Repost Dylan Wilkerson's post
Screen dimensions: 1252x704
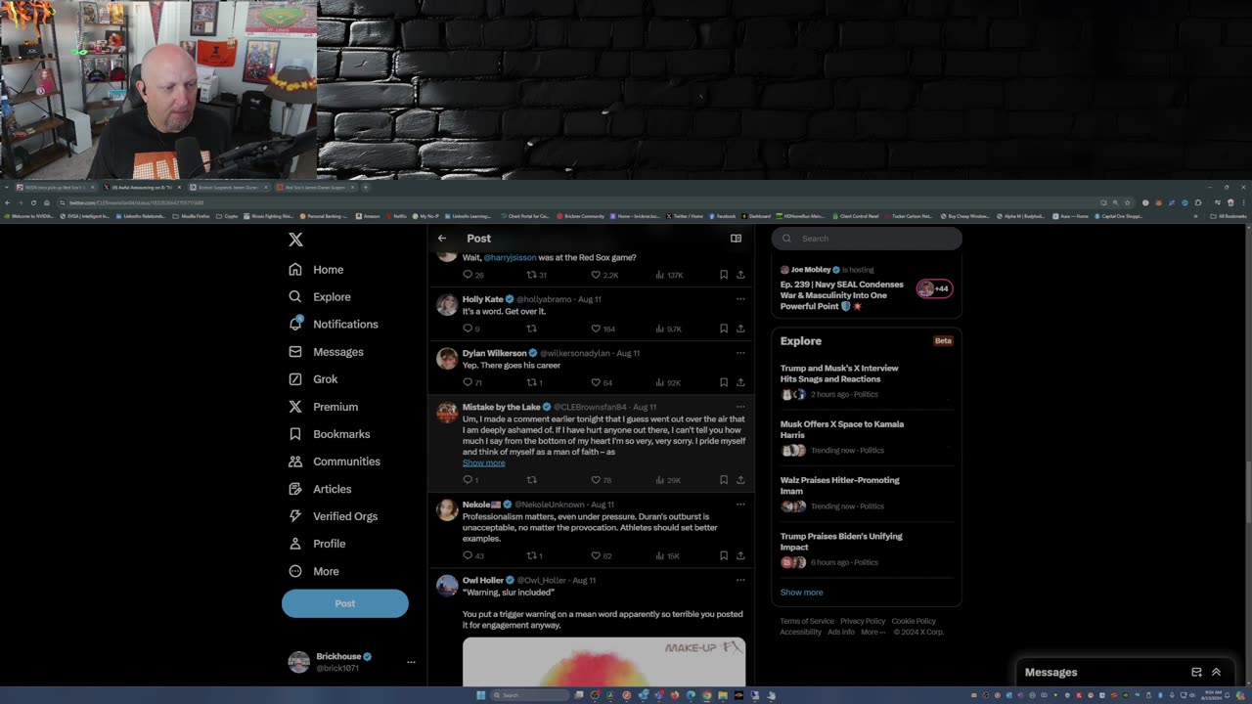click(531, 382)
